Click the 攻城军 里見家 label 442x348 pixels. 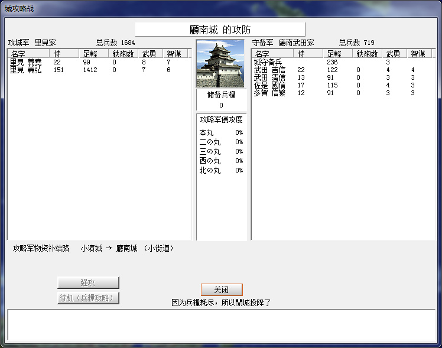point(32,43)
